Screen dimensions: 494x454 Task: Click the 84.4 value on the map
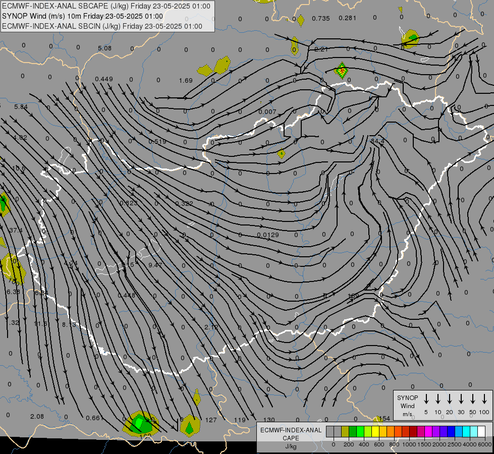pos(377,141)
